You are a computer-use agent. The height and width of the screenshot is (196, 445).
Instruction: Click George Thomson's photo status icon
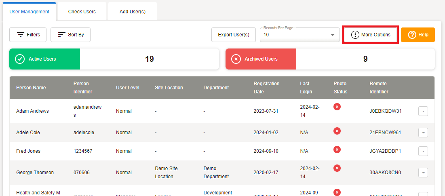coord(337,168)
